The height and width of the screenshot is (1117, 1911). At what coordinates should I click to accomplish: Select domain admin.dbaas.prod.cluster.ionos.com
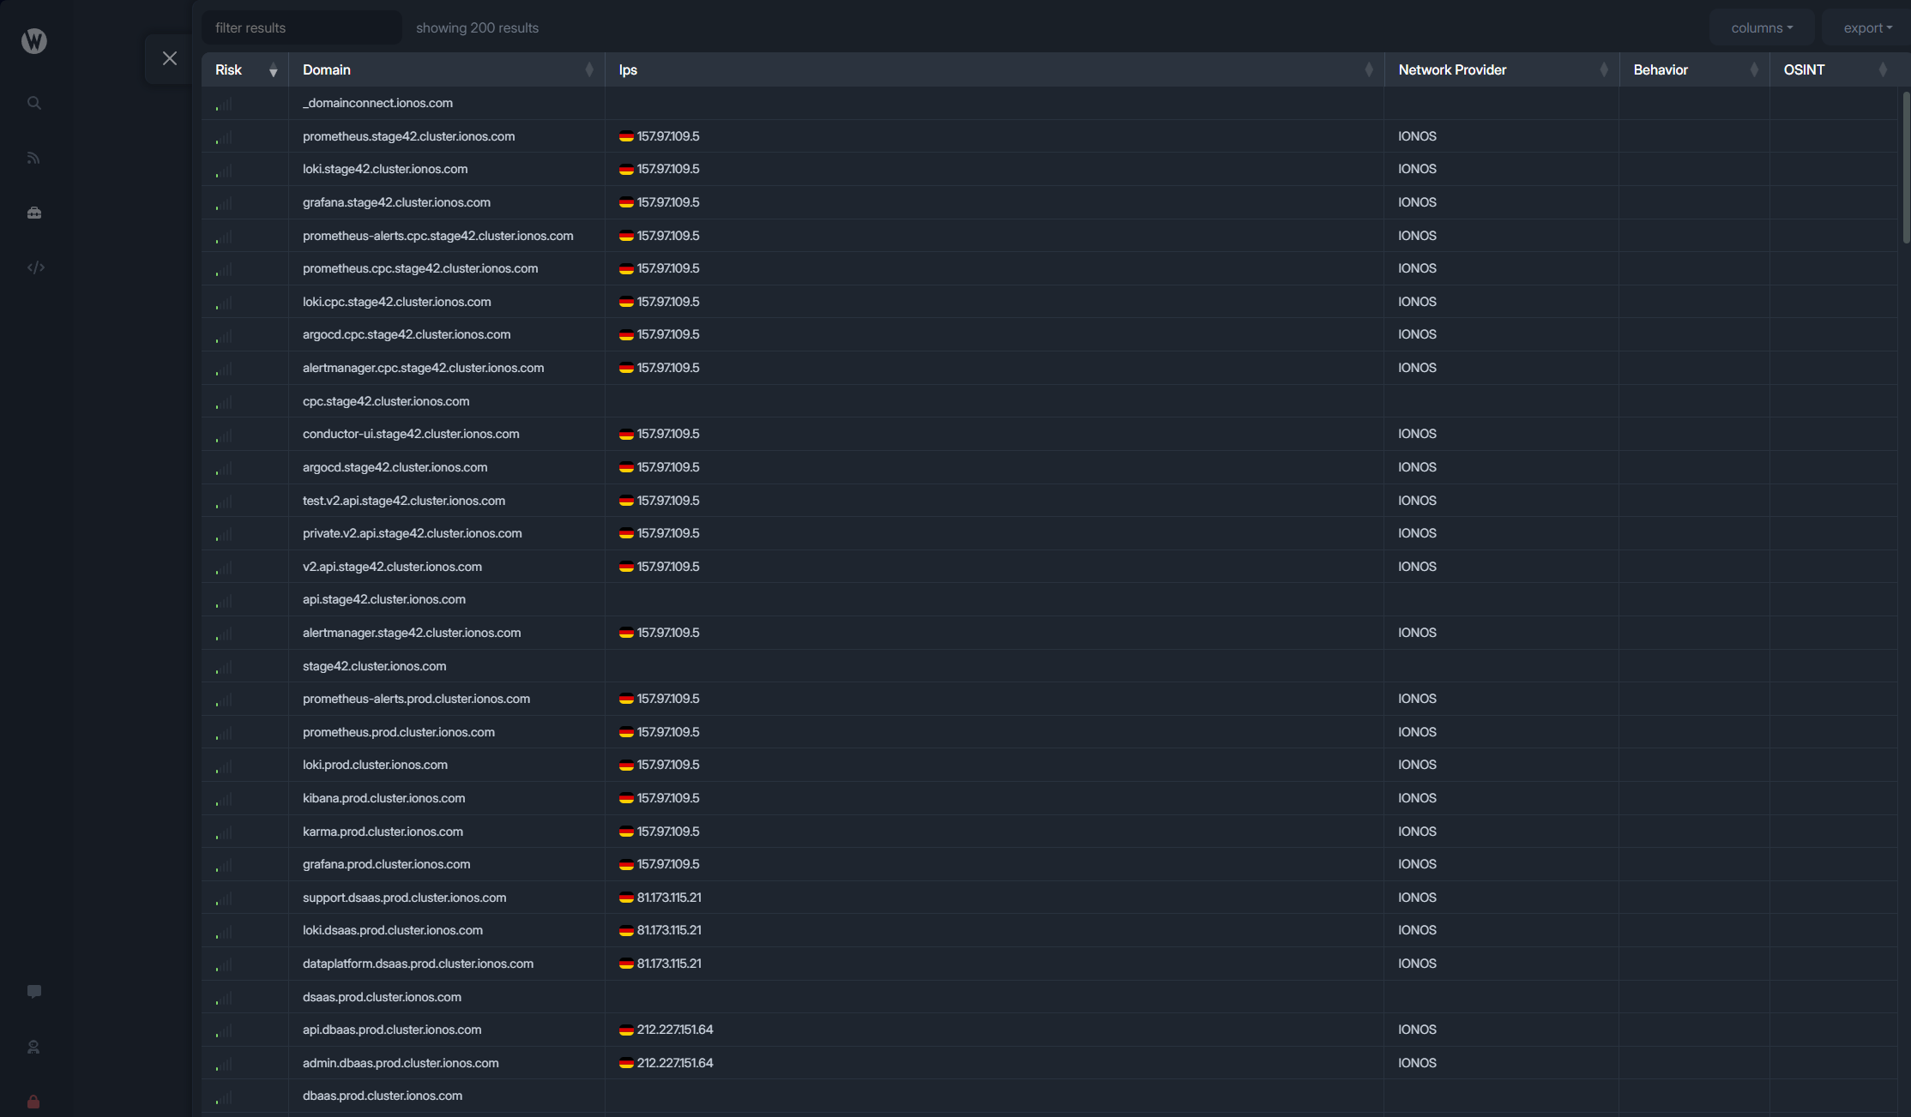click(401, 1063)
